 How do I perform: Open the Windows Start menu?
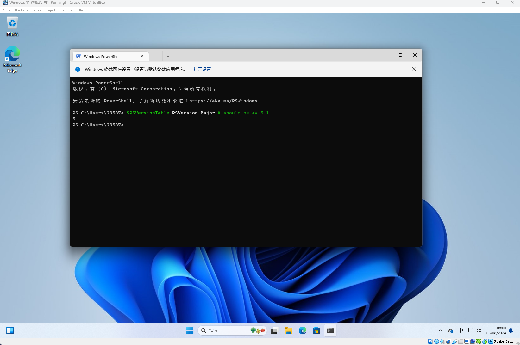(x=190, y=330)
